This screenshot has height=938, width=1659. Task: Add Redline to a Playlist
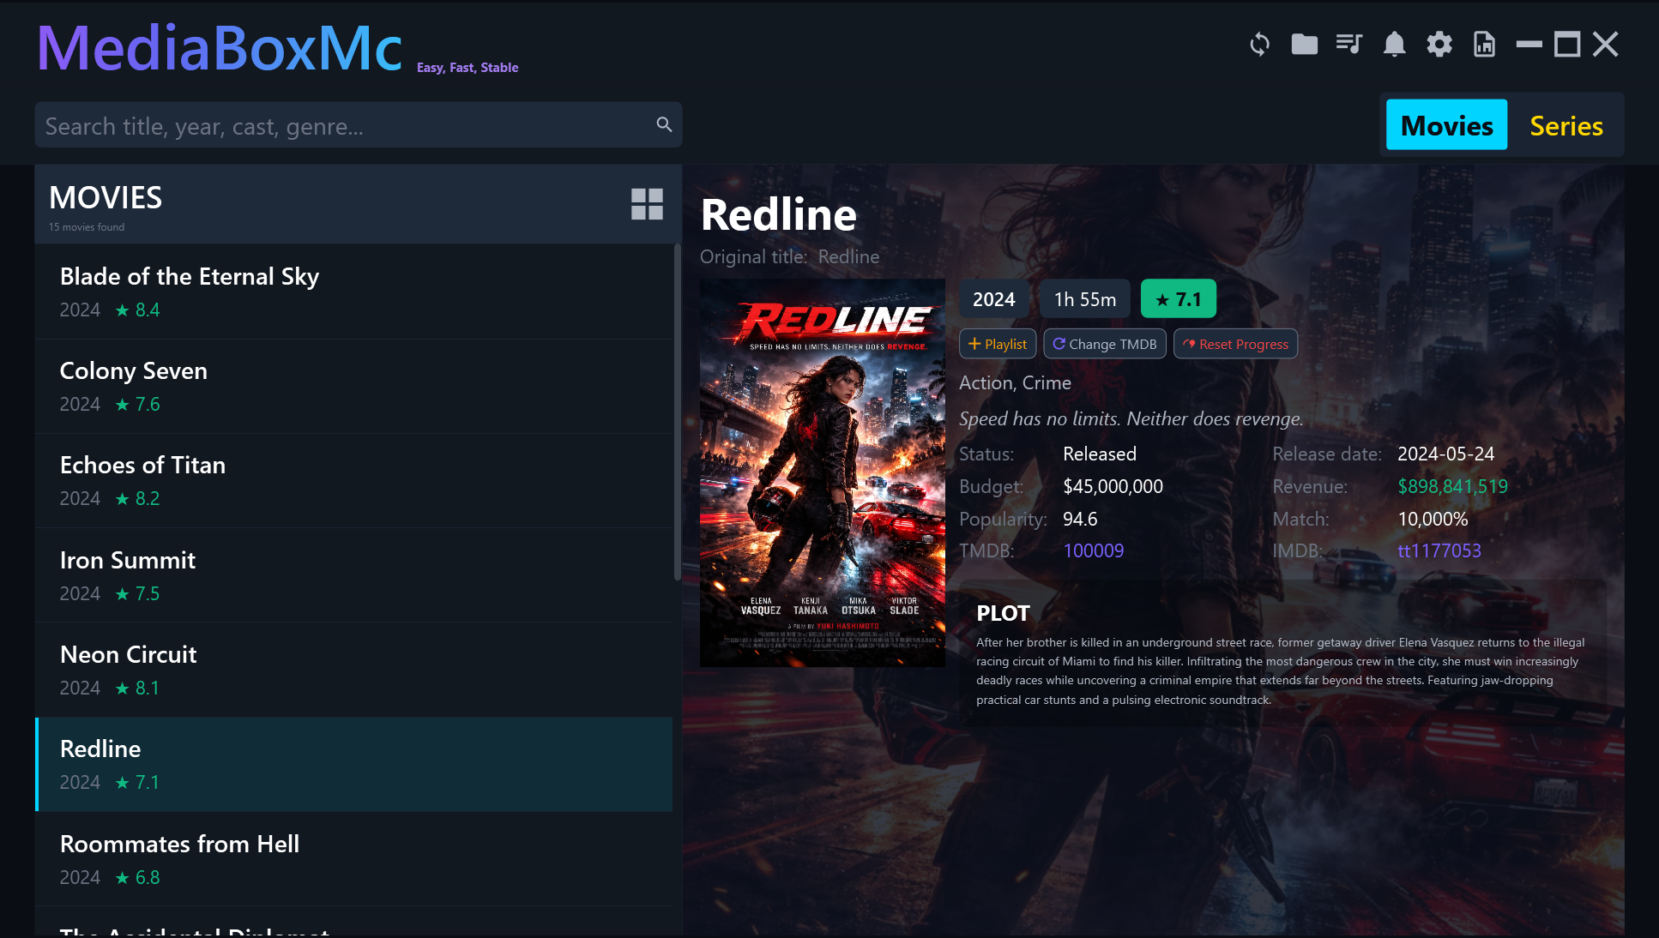[998, 344]
